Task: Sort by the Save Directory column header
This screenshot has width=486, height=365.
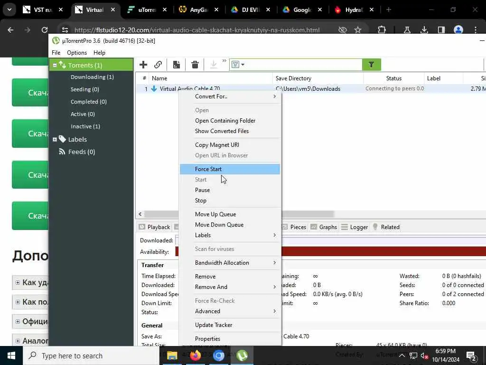Action: click(x=318, y=78)
